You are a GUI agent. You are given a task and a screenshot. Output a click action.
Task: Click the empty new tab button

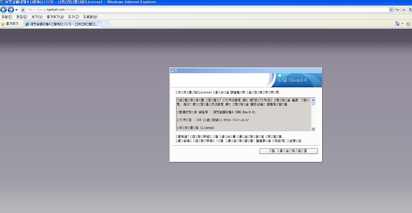tap(105, 24)
